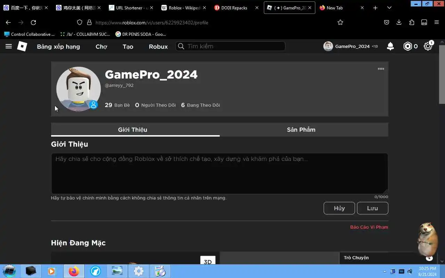This screenshot has height=278, width=445.
Task: Open Roblox notifications bell
Action: (390, 46)
